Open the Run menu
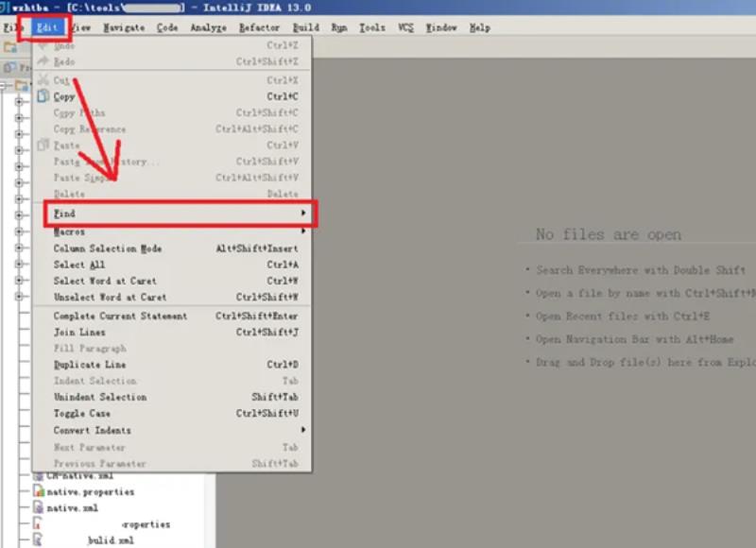Viewport: 756px width, 548px height. (x=339, y=27)
